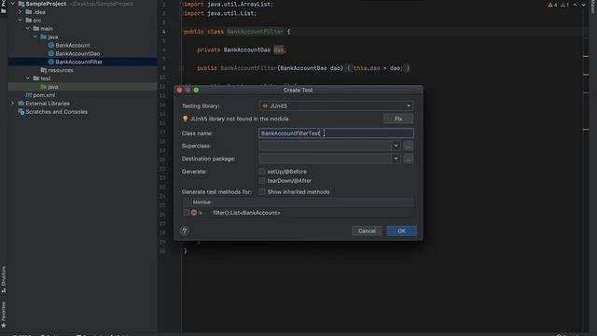The image size is (597, 336).
Task: Click the SampleProject folder icon
Action: [x=21, y=4]
